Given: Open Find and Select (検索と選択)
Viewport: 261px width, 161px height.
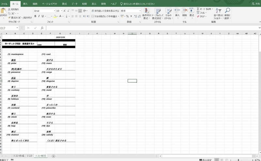Looking at the screenshot, I should click(227, 14).
